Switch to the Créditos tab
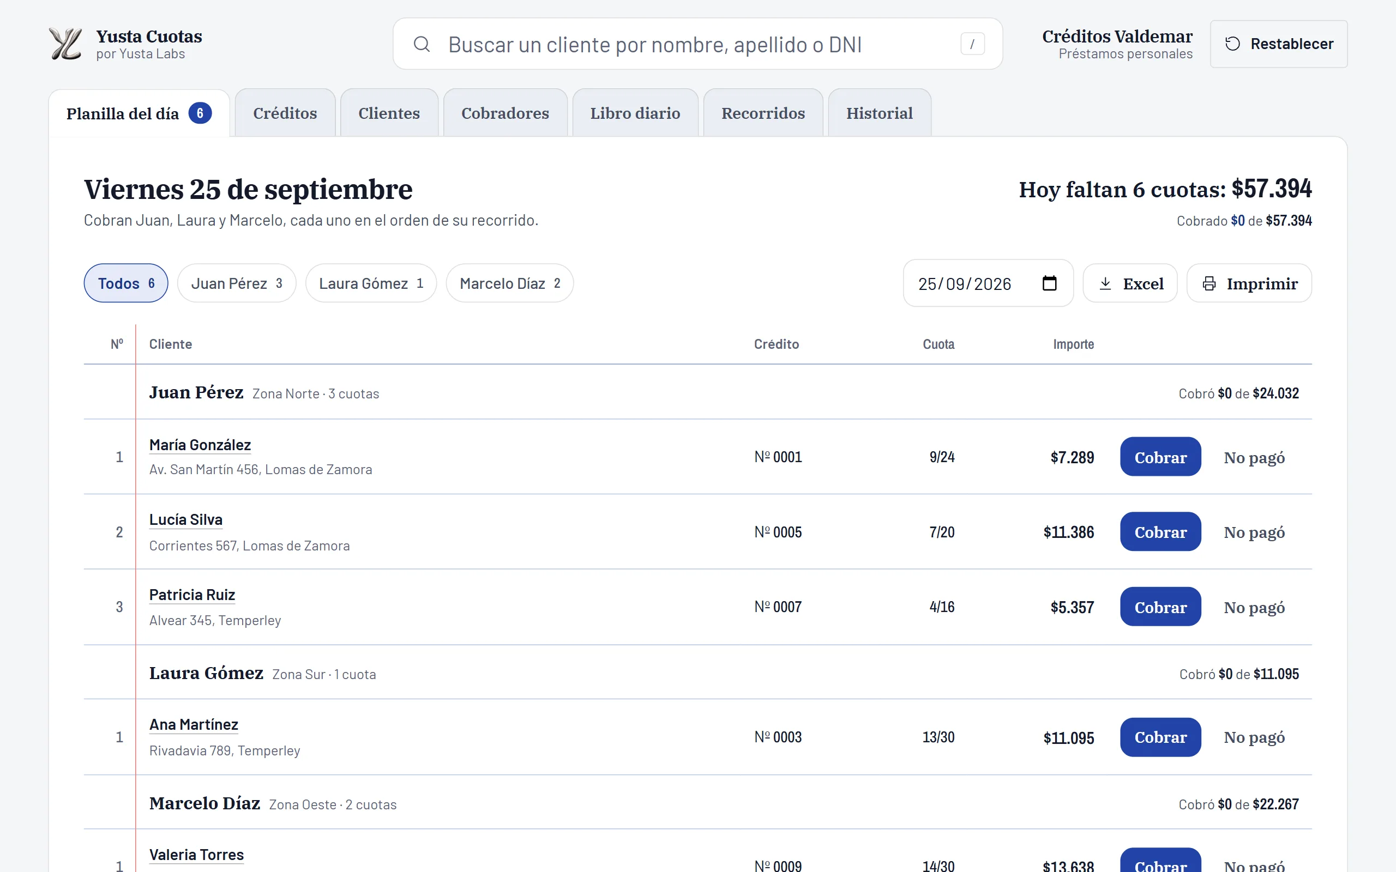1396x872 pixels. click(285, 113)
